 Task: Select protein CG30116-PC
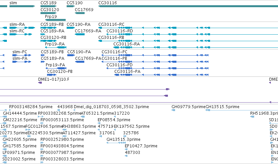click(115, 52)
